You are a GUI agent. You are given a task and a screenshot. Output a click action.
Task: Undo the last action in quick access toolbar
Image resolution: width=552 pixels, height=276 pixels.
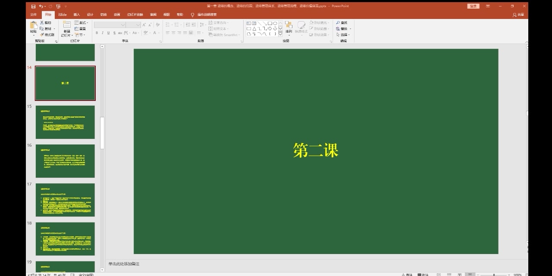coord(41,6)
